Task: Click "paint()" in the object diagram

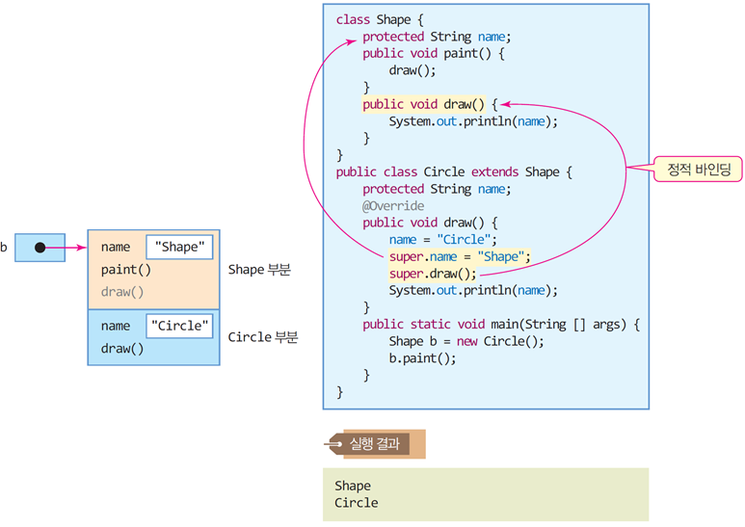Action: click(126, 270)
